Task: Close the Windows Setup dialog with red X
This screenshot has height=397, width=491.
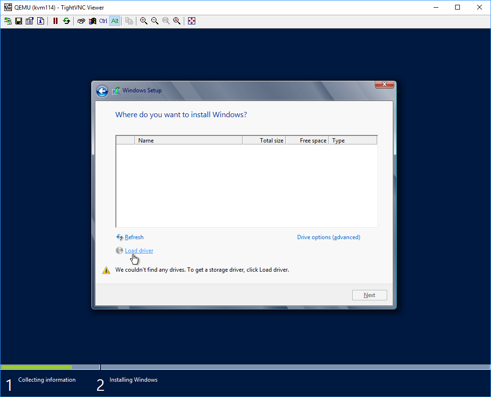Action: 385,84
